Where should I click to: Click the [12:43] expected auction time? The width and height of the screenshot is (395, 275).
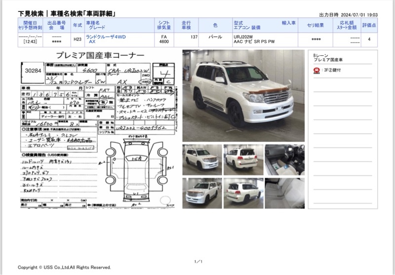30,41
